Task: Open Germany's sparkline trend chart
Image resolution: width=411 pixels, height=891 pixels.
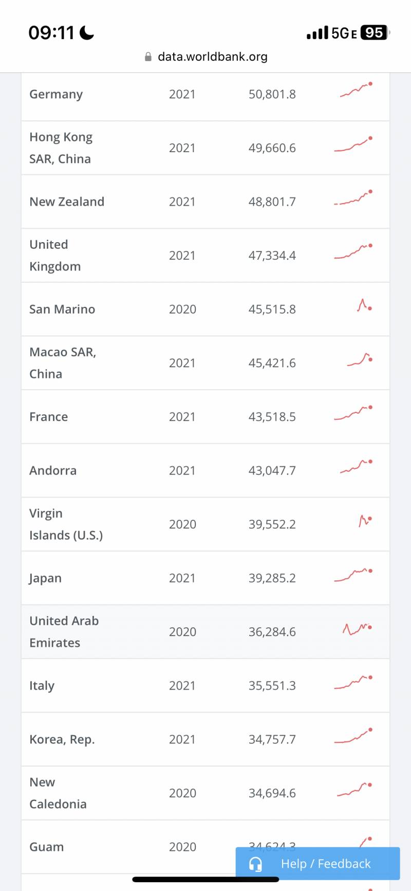Action: 356,90
